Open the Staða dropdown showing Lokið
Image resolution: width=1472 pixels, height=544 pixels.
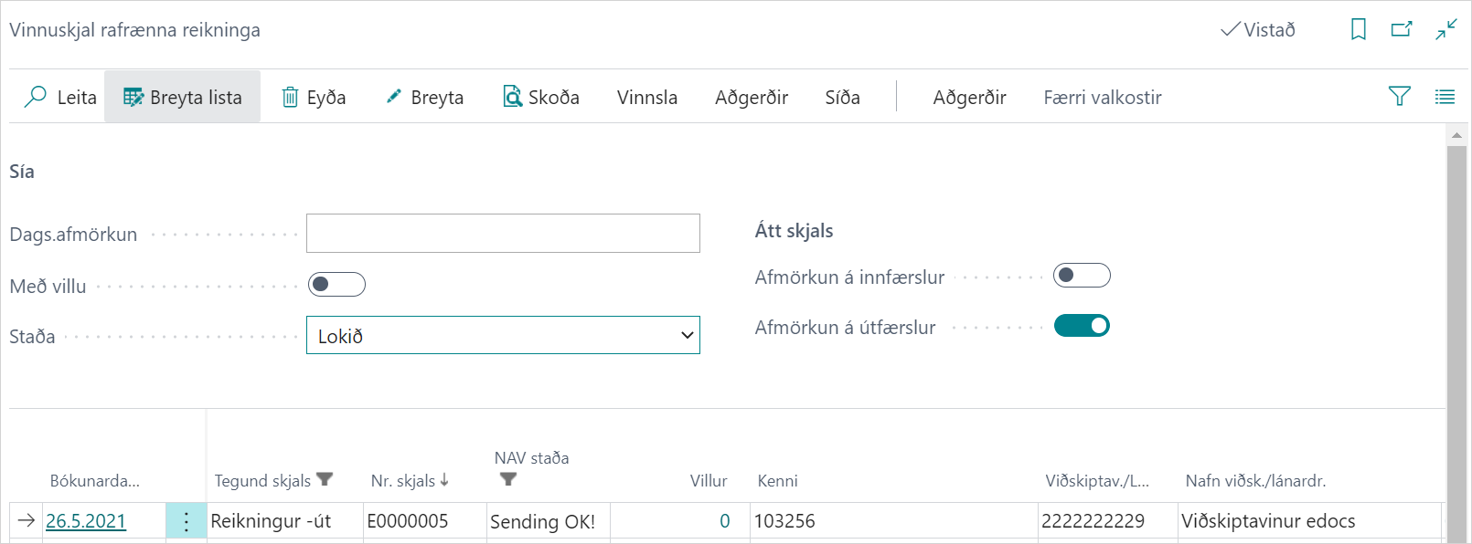pos(503,336)
